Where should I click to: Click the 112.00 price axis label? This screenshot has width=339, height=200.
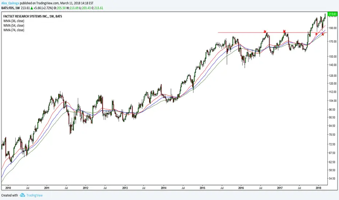click(x=333, y=92)
